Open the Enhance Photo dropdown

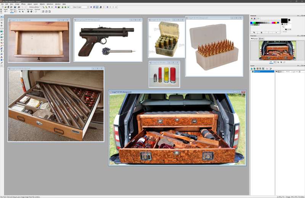(x=35, y=7)
